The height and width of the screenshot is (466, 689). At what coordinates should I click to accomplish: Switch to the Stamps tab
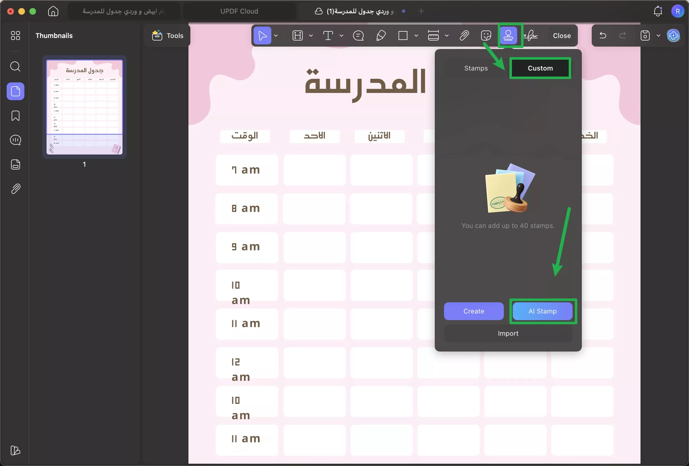(476, 68)
